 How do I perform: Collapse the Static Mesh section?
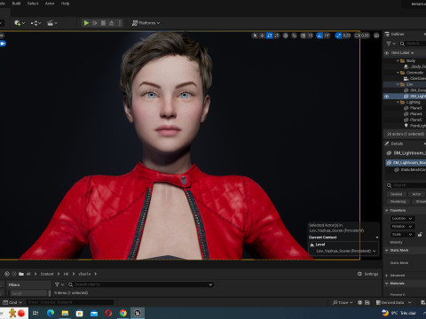pos(387,250)
